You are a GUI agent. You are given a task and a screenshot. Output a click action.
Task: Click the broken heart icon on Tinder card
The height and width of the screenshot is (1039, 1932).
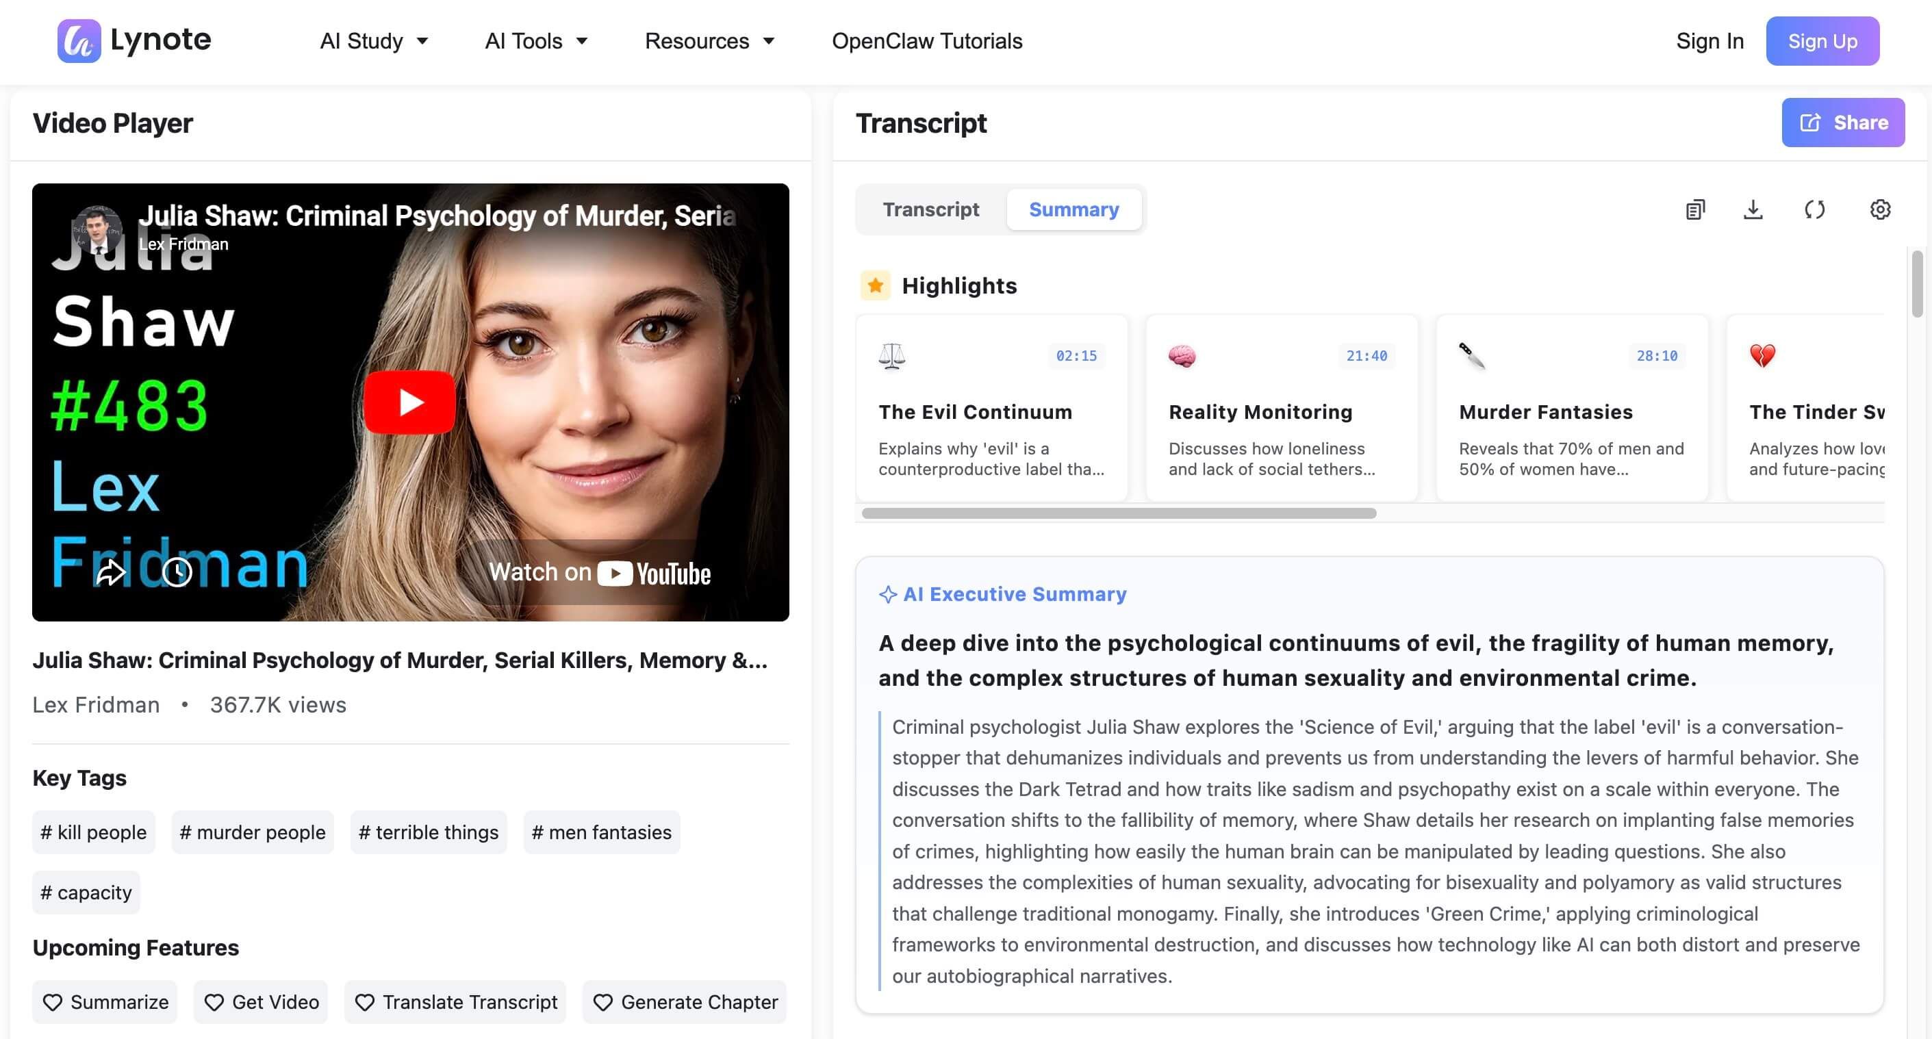click(x=1762, y=356)
